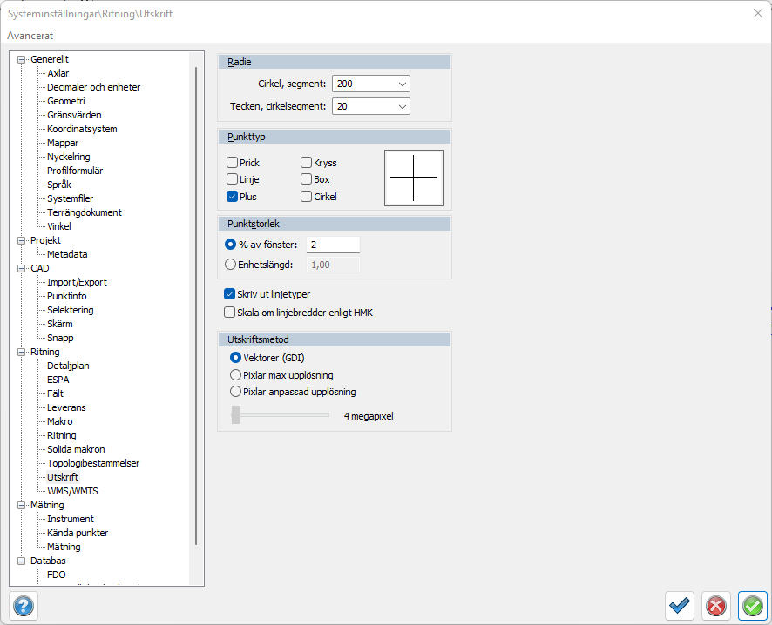Click the green OK checkmark icon
This screenshot has width=772, height=625.
click(753, 605)
